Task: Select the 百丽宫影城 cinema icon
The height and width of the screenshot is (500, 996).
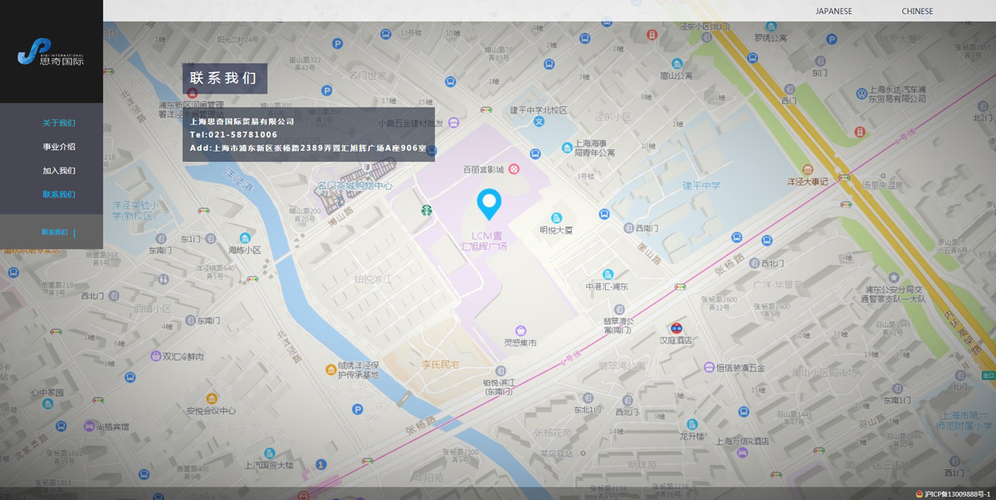Action: [x=514, y=169]
